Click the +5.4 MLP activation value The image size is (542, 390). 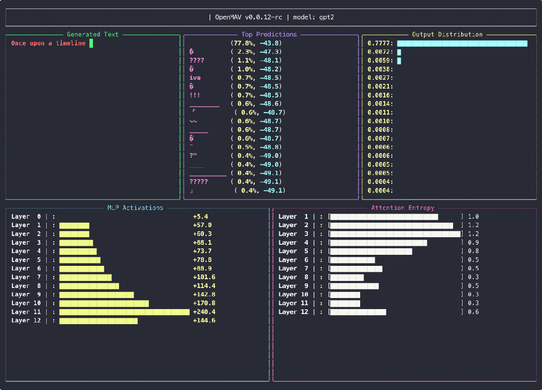[x=200, y=217]
